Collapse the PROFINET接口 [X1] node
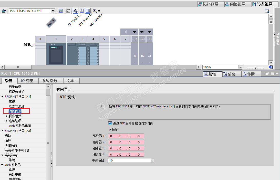Screen dimensions: 280x180 pos(2,97)
